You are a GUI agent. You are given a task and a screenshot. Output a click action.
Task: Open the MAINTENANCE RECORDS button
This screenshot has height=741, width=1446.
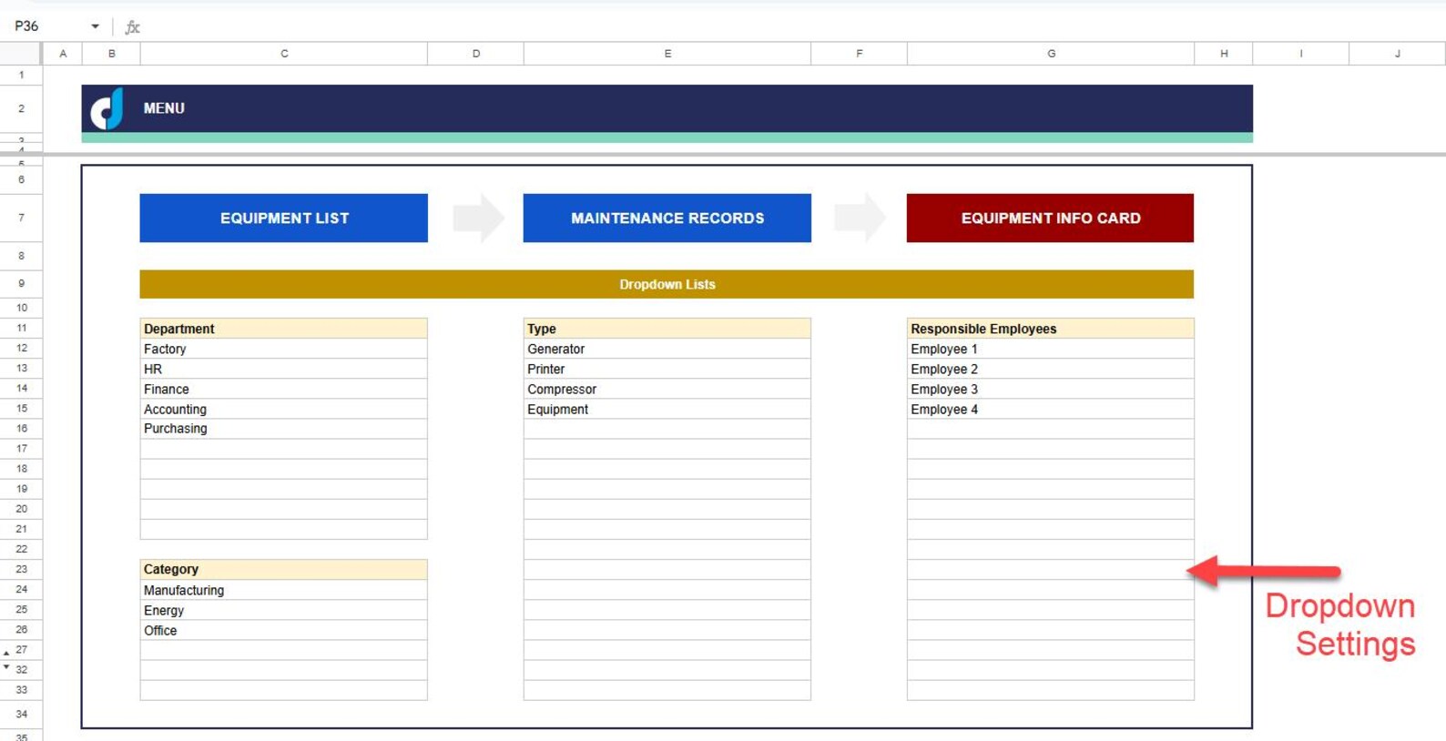[x=667, y=218]
